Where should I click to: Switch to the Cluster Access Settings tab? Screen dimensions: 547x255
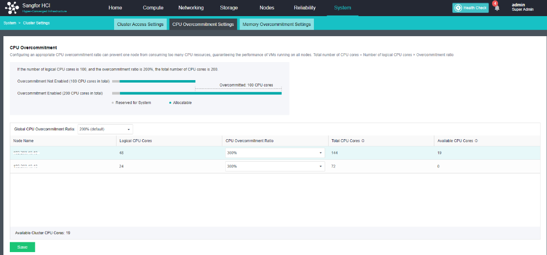click(x=140, y=24)
